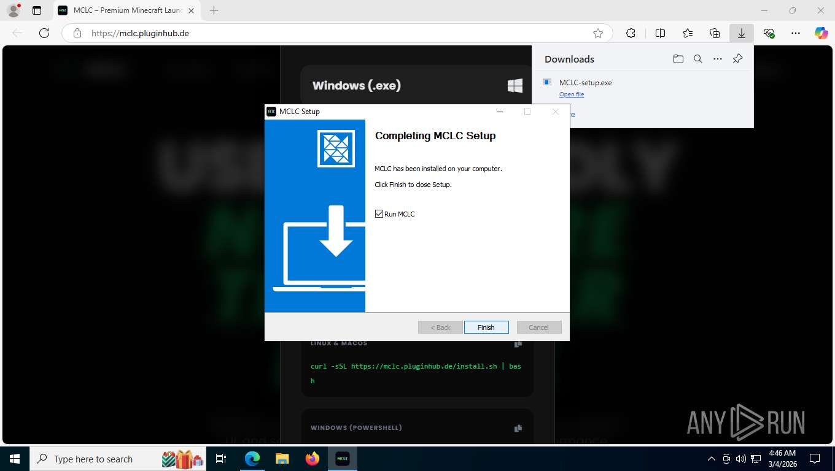Click the Cancel button in setup
This screenshot has height=471, width=835.
click(538, 327)
